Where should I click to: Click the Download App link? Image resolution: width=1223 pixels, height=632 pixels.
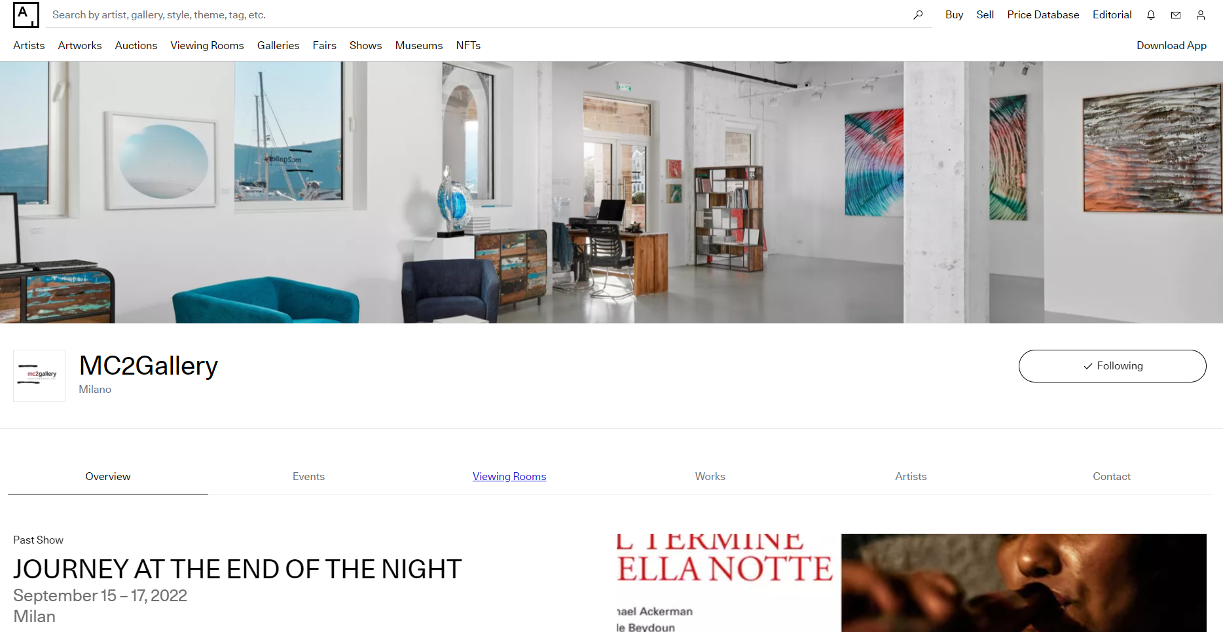tap(1171, 45)
